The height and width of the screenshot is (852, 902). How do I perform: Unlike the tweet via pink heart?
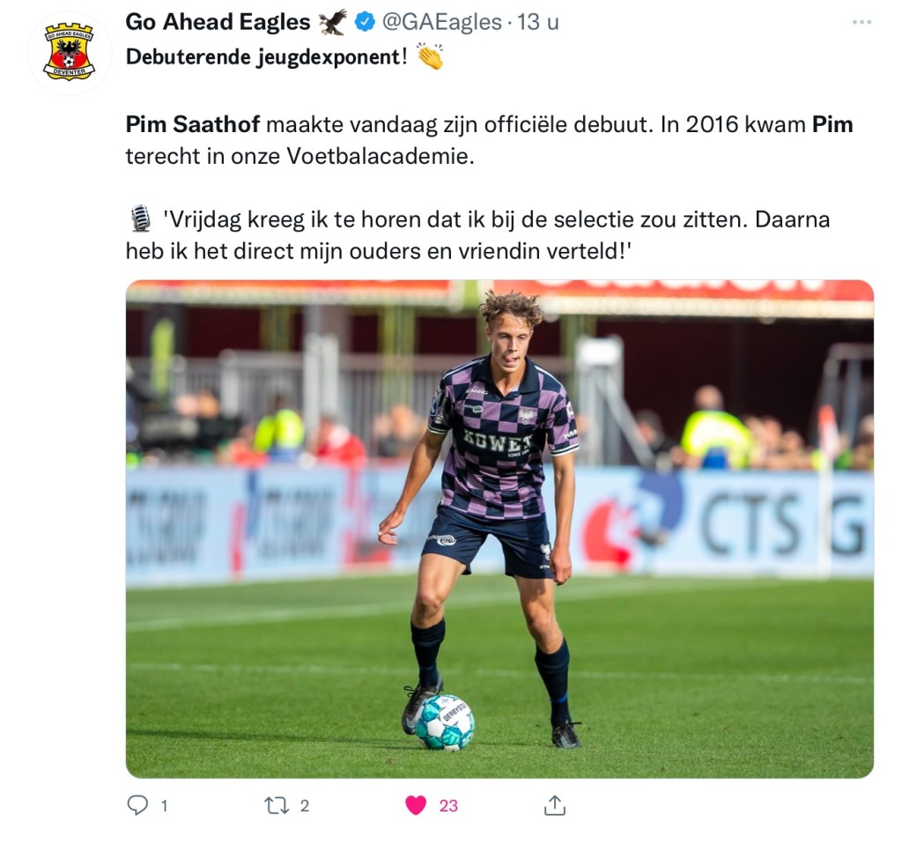coord(416,804)
